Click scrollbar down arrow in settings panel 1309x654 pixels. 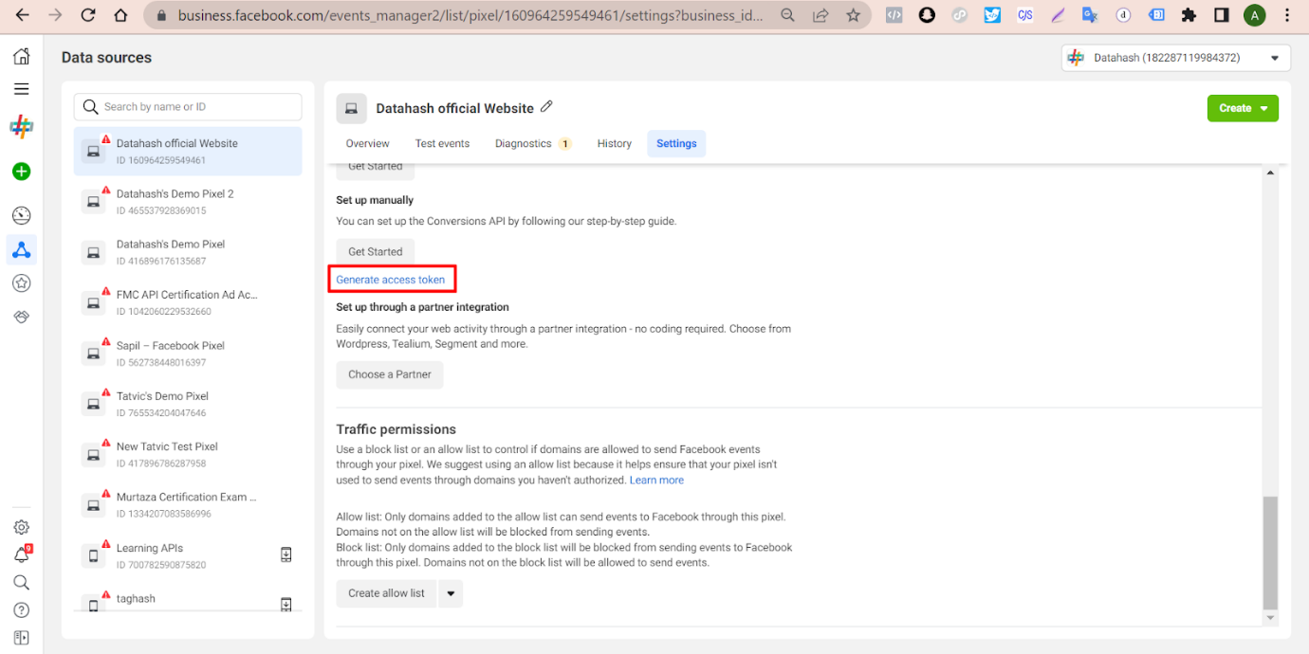pyautogui.click(x=1271, y=618)
